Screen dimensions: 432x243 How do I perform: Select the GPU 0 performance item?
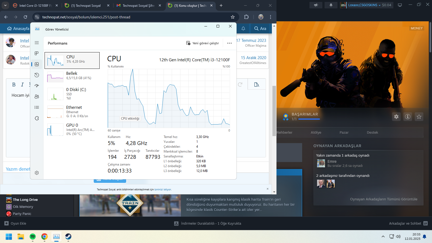[x=72, y=129]
